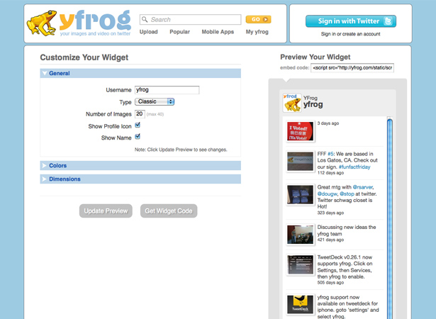Click the embed code text field
436x319 pixels.
point(352,67)
